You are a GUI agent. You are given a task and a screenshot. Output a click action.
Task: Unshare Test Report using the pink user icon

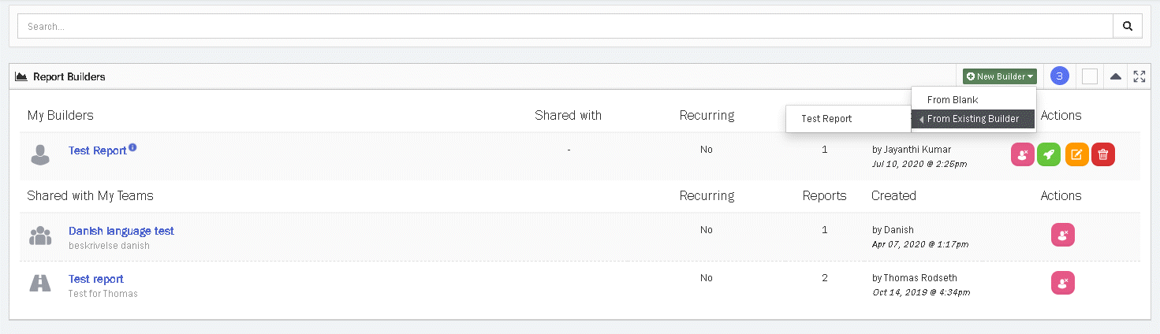click(1023, 155)
